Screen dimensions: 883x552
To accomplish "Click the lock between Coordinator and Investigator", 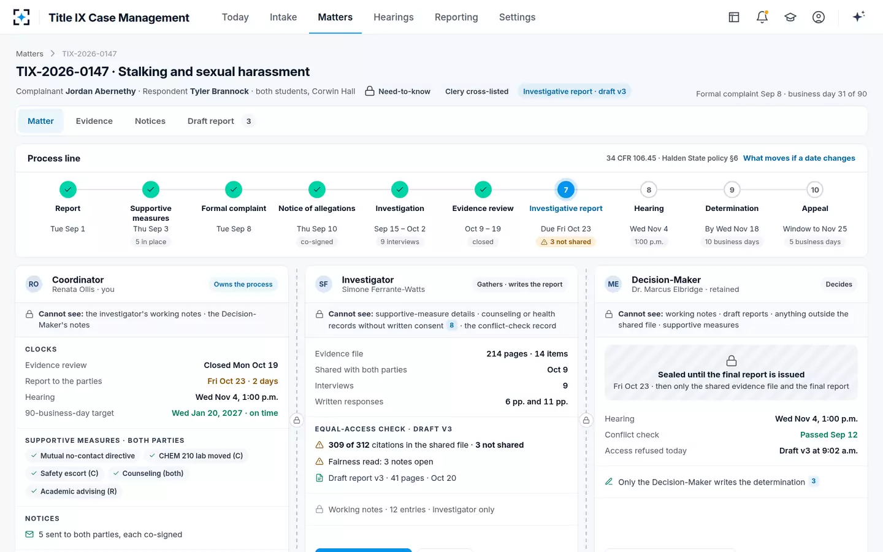I will tap(297, 420).
